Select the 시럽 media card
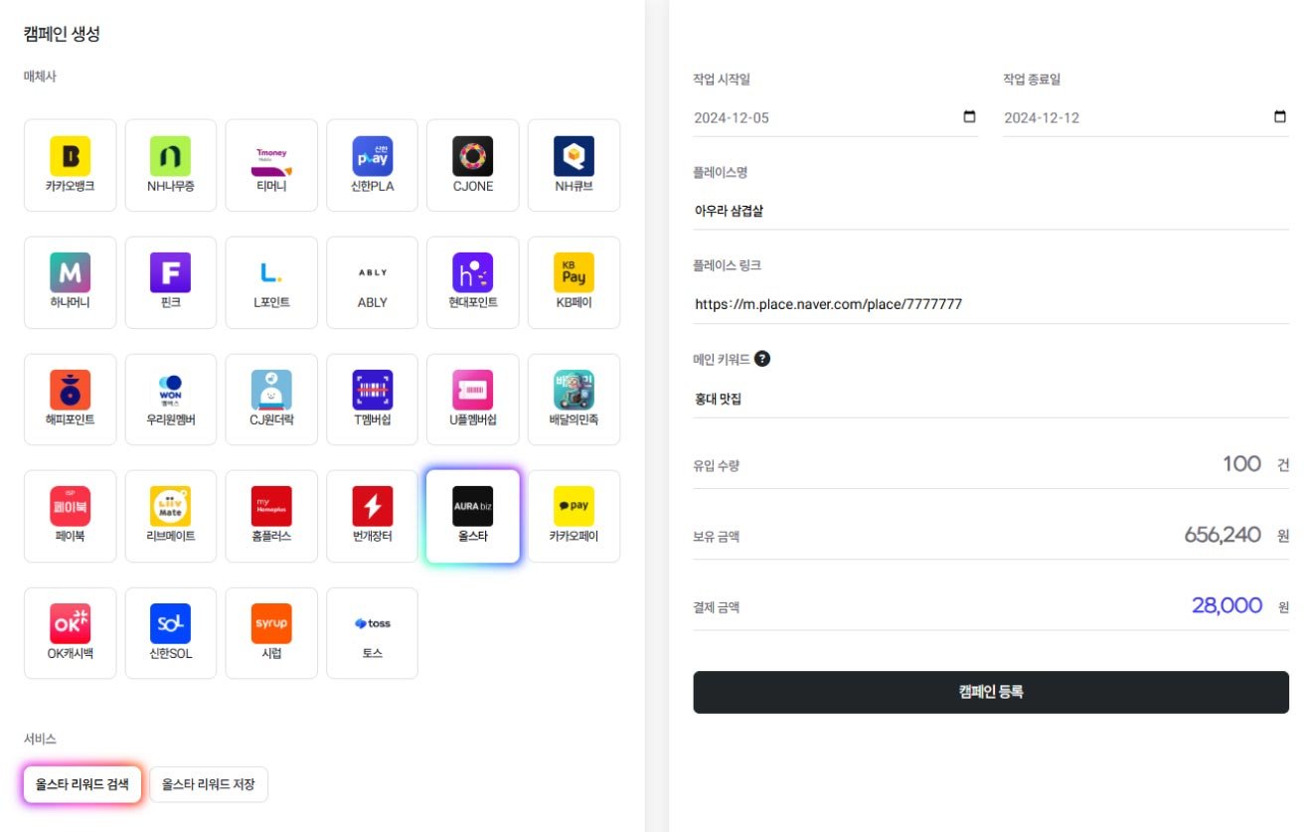The image size is (1313, 832). point(271,633)
